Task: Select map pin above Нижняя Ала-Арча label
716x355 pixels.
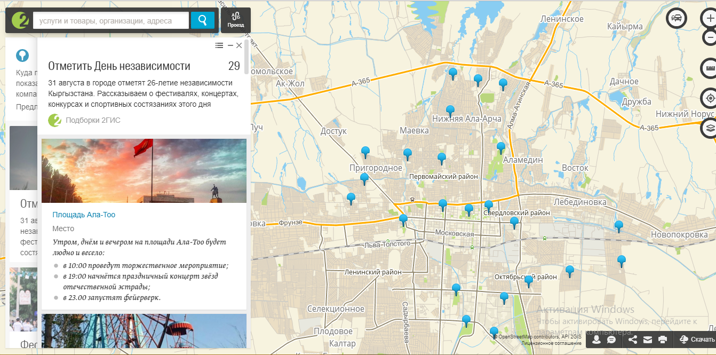Action: coord(450,111)
